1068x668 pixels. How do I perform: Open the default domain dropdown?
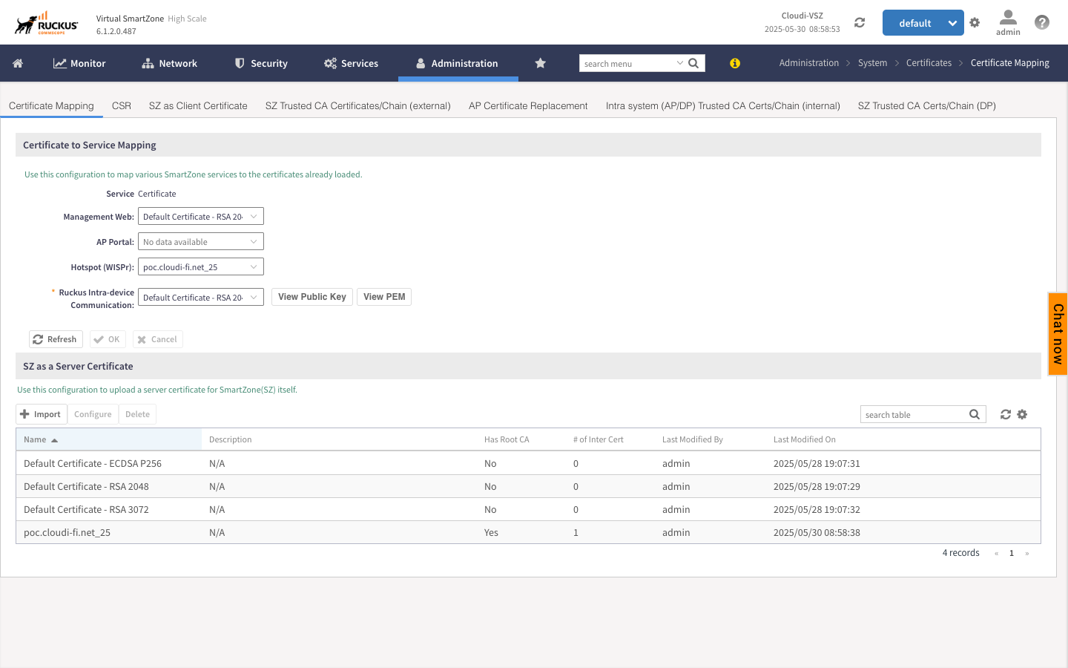point(923,22)
